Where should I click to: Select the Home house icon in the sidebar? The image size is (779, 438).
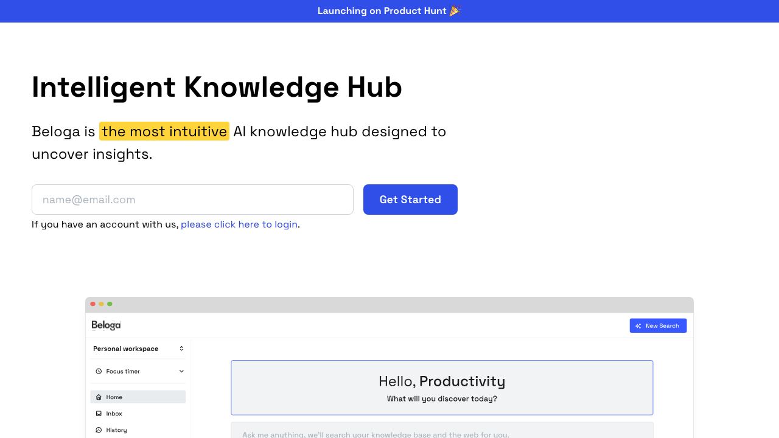tap(99, 397)
